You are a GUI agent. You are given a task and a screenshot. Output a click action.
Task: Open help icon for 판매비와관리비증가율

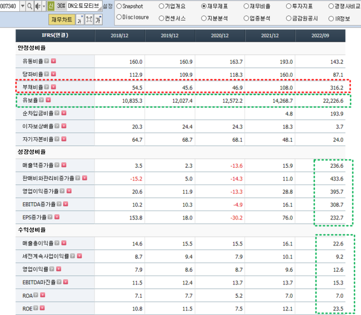click(78, 178)
